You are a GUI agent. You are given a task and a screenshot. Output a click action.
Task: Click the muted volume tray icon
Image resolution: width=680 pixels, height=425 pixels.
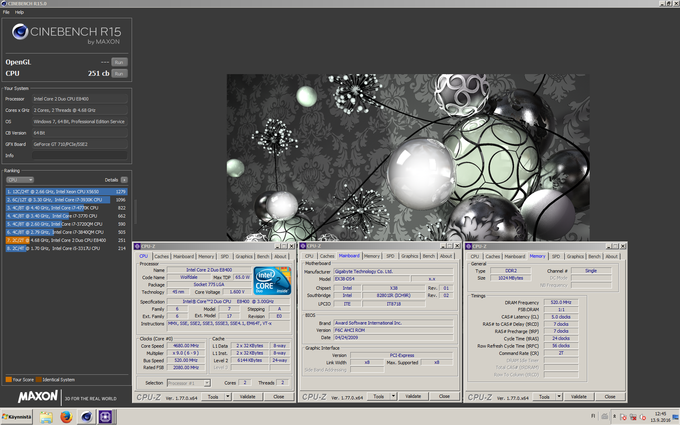coord(643,417)
